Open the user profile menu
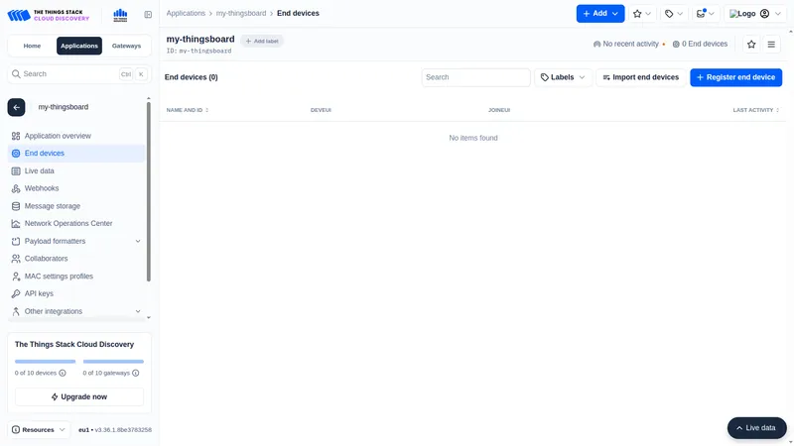The height and width of the screenshot is (446, 794). (755, 14)
